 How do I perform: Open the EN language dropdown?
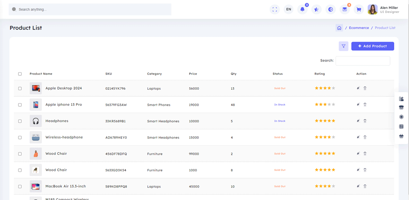[288, 9]
